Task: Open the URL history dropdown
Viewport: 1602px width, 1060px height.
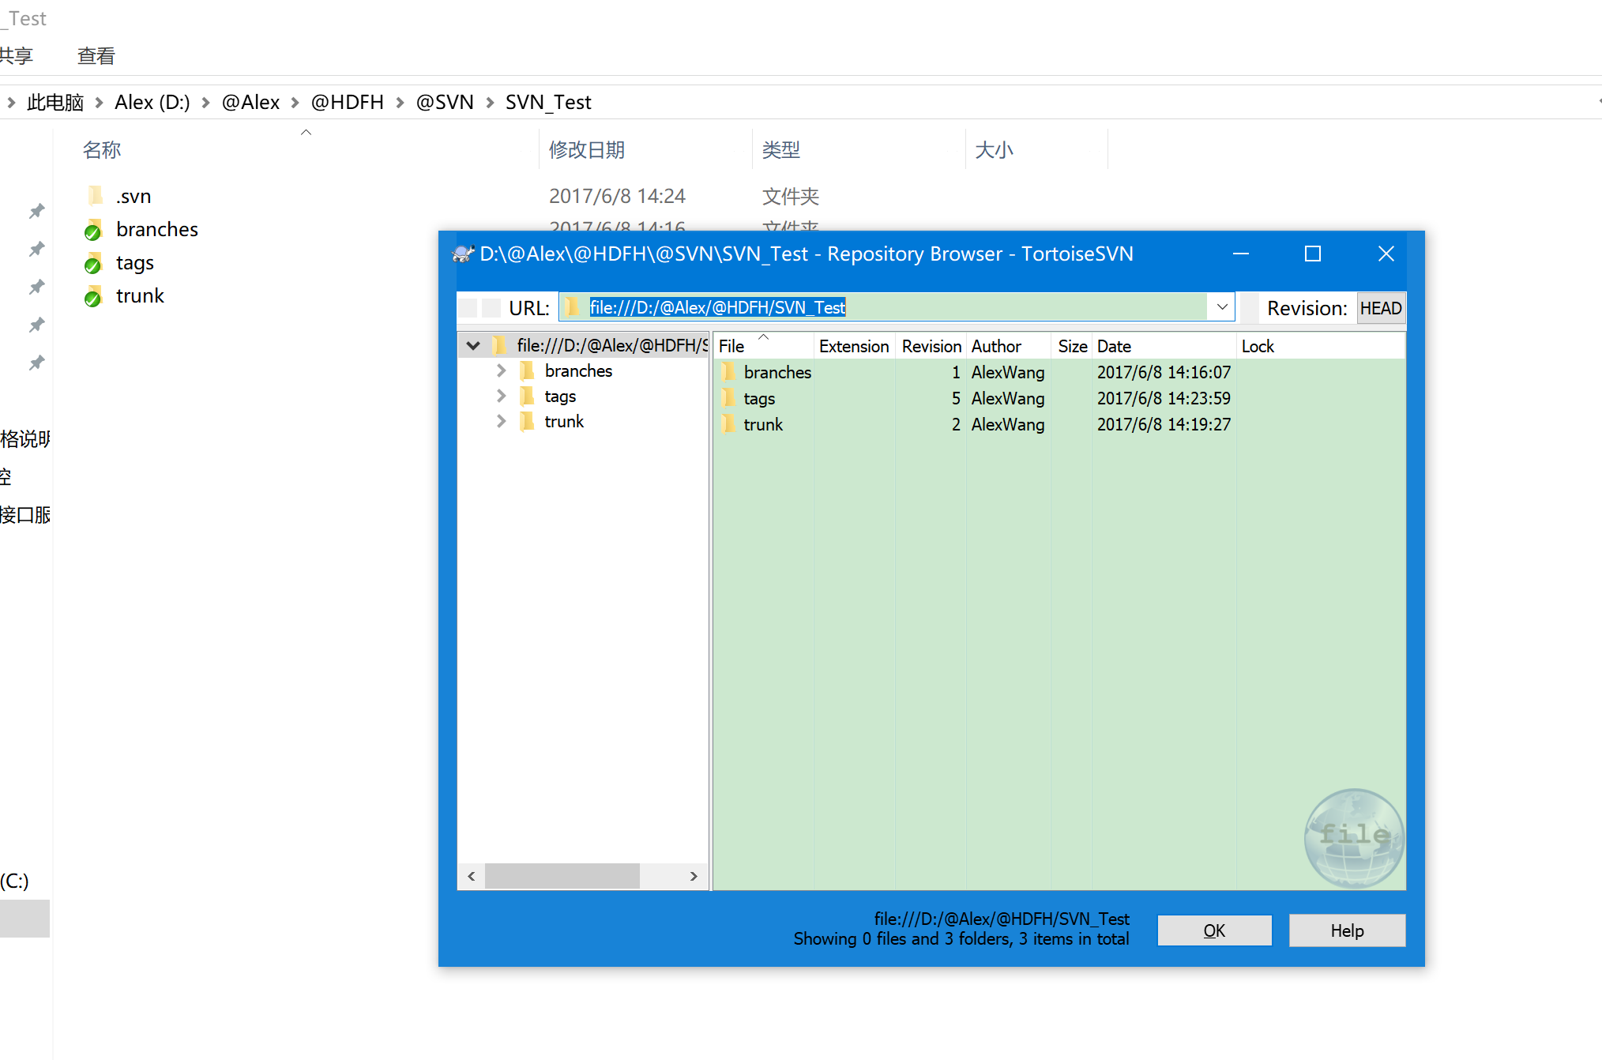Action: (x=1221, y=306)
